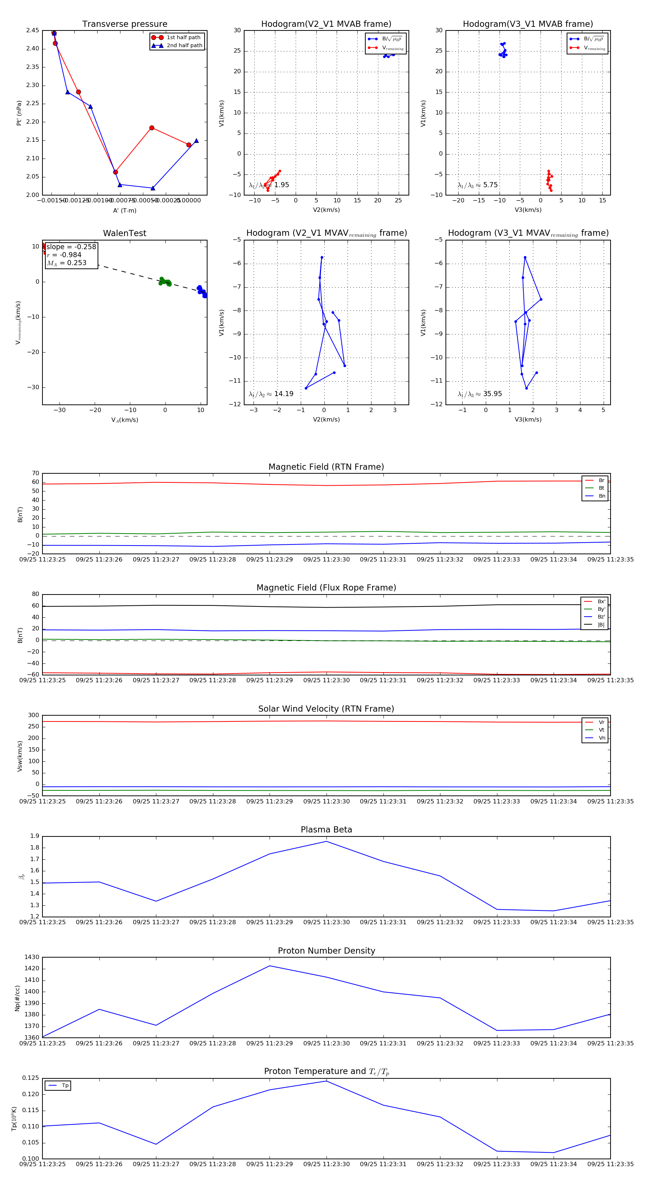Click the eigenvalue ratio label reading 35.95
653x1197 pixels.
480,394
